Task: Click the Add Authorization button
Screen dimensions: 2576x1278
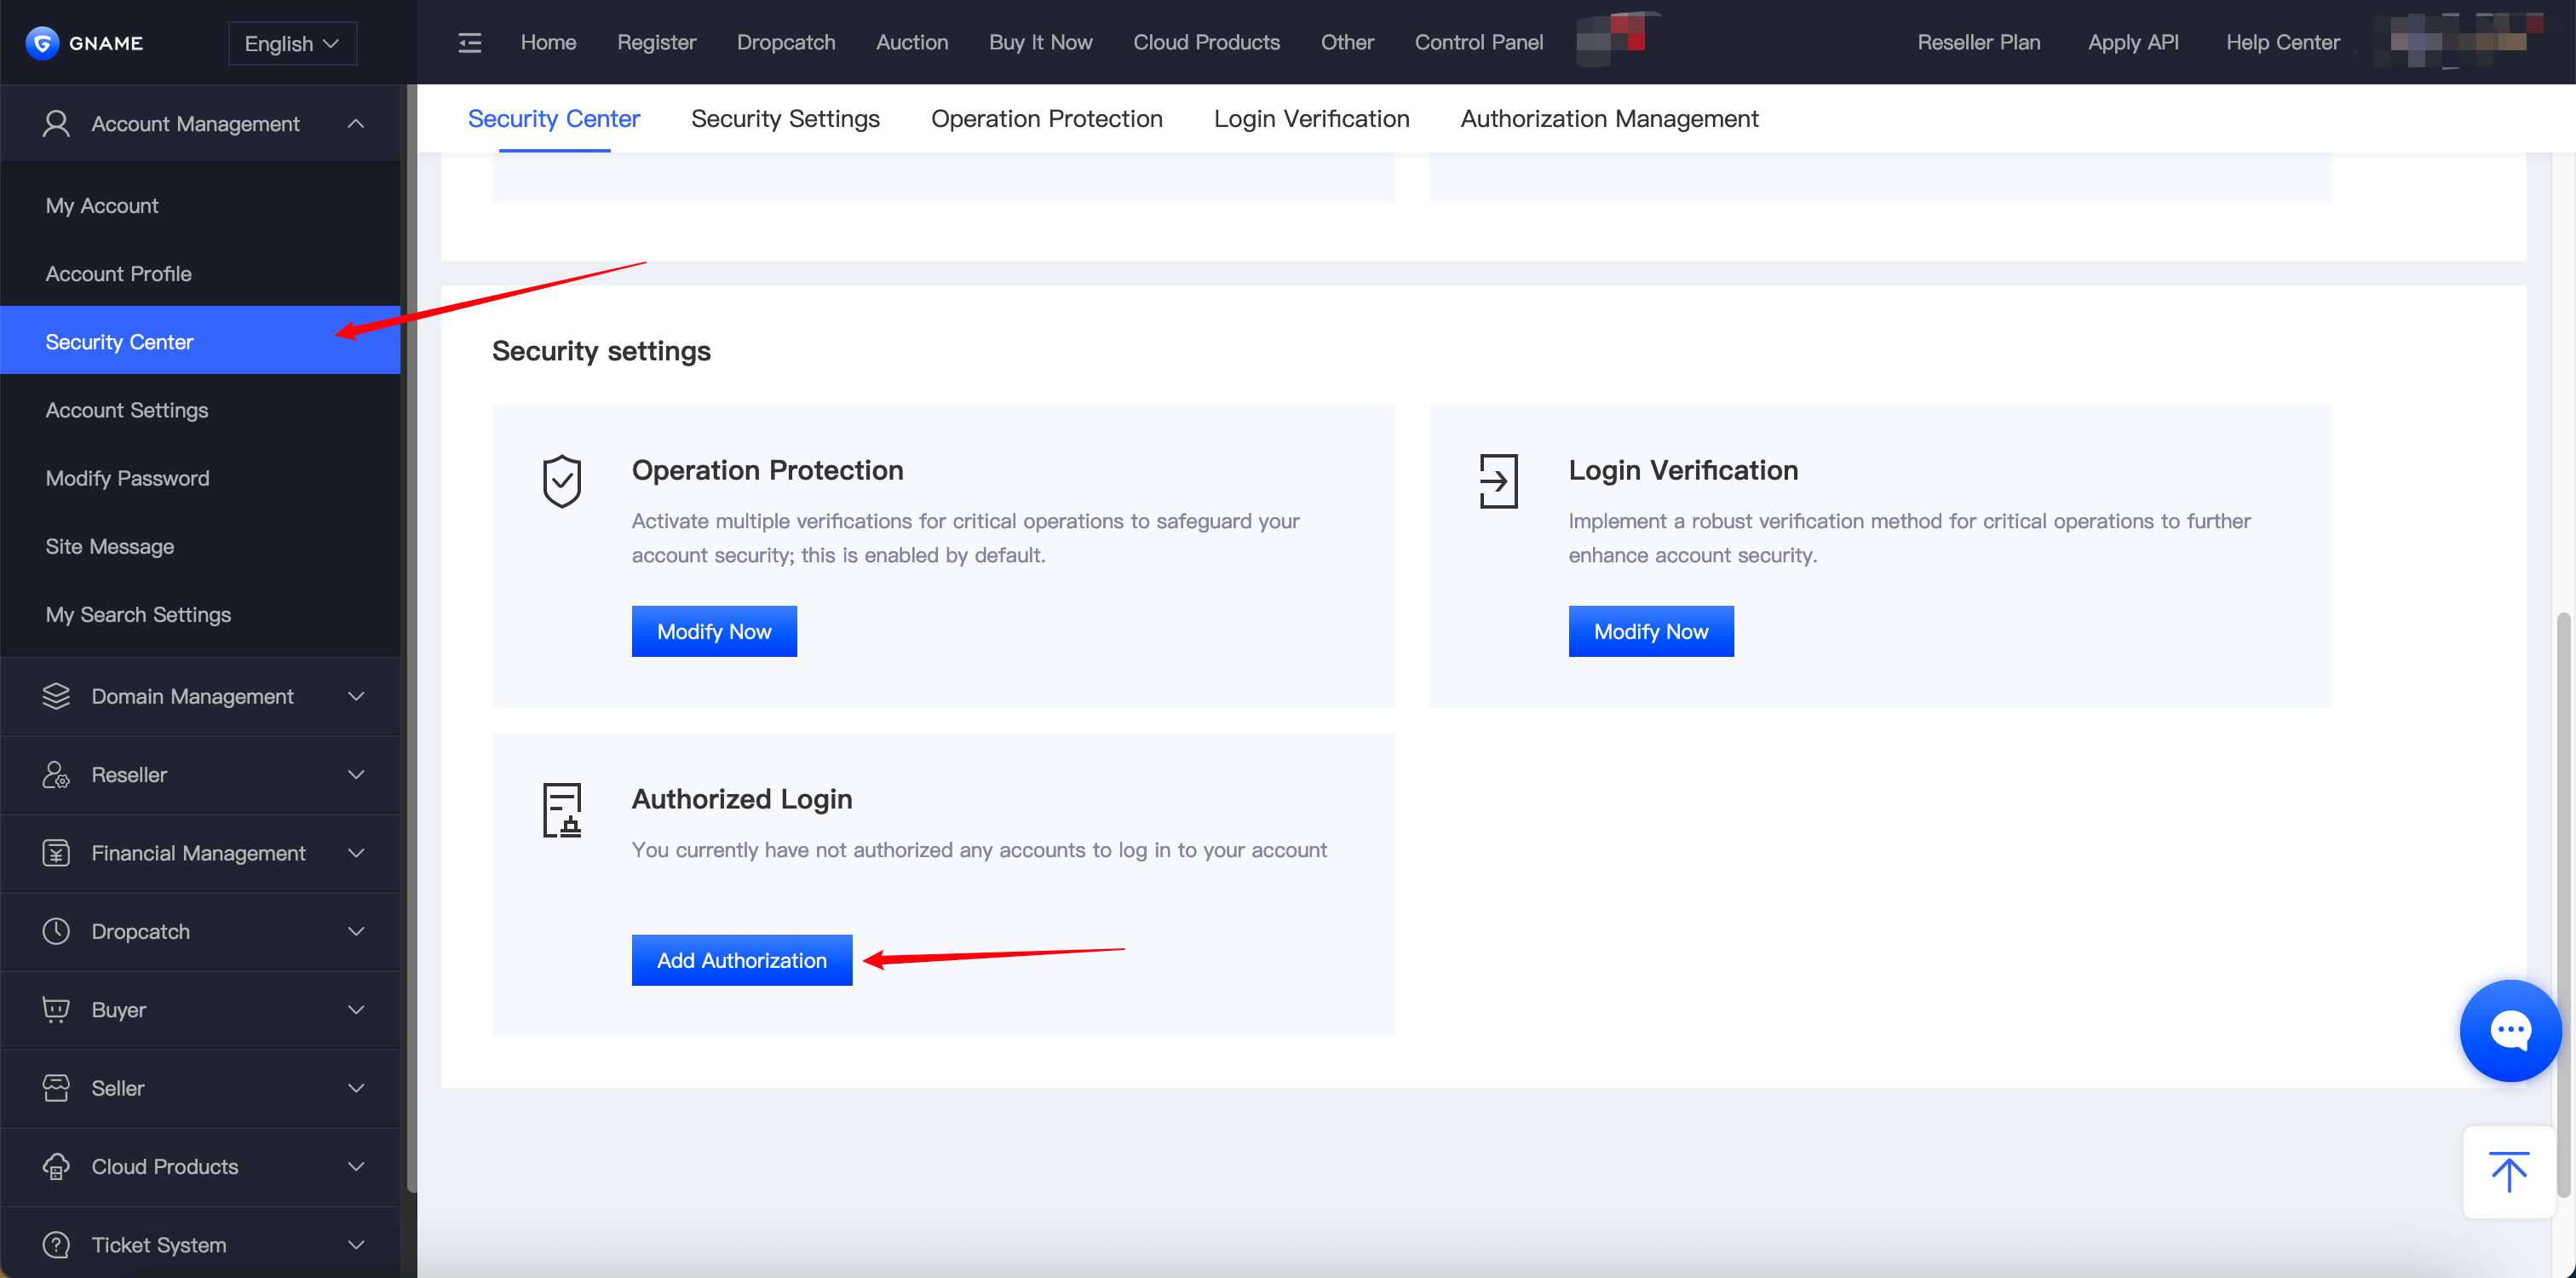Action: (742, 960)
